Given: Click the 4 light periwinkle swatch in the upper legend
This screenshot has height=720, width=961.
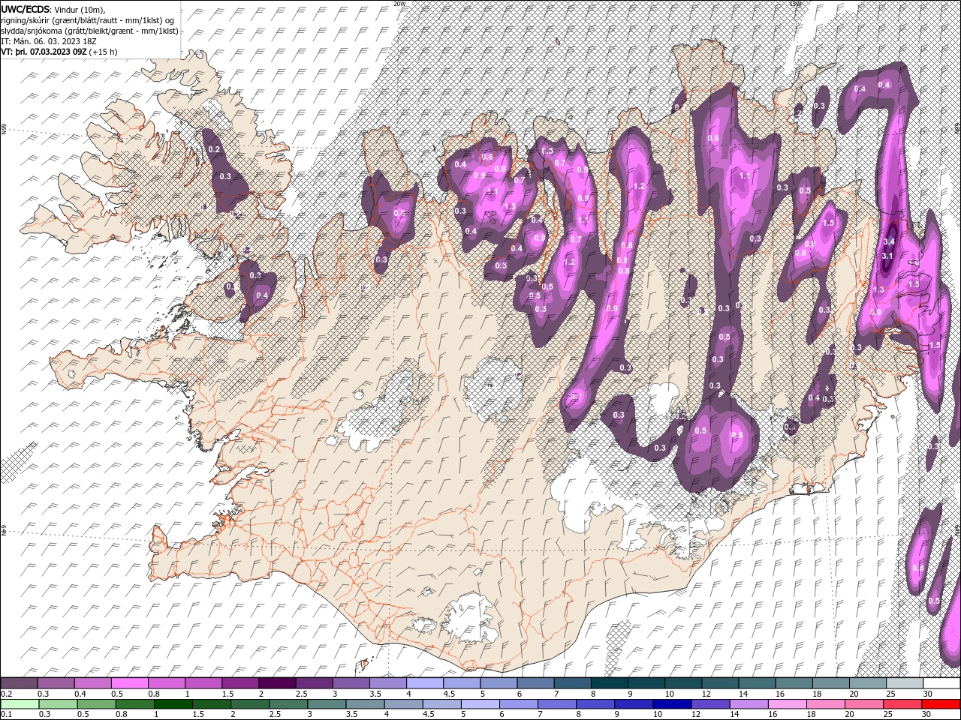Looking at the screenshot, I should tap(425, 683).
